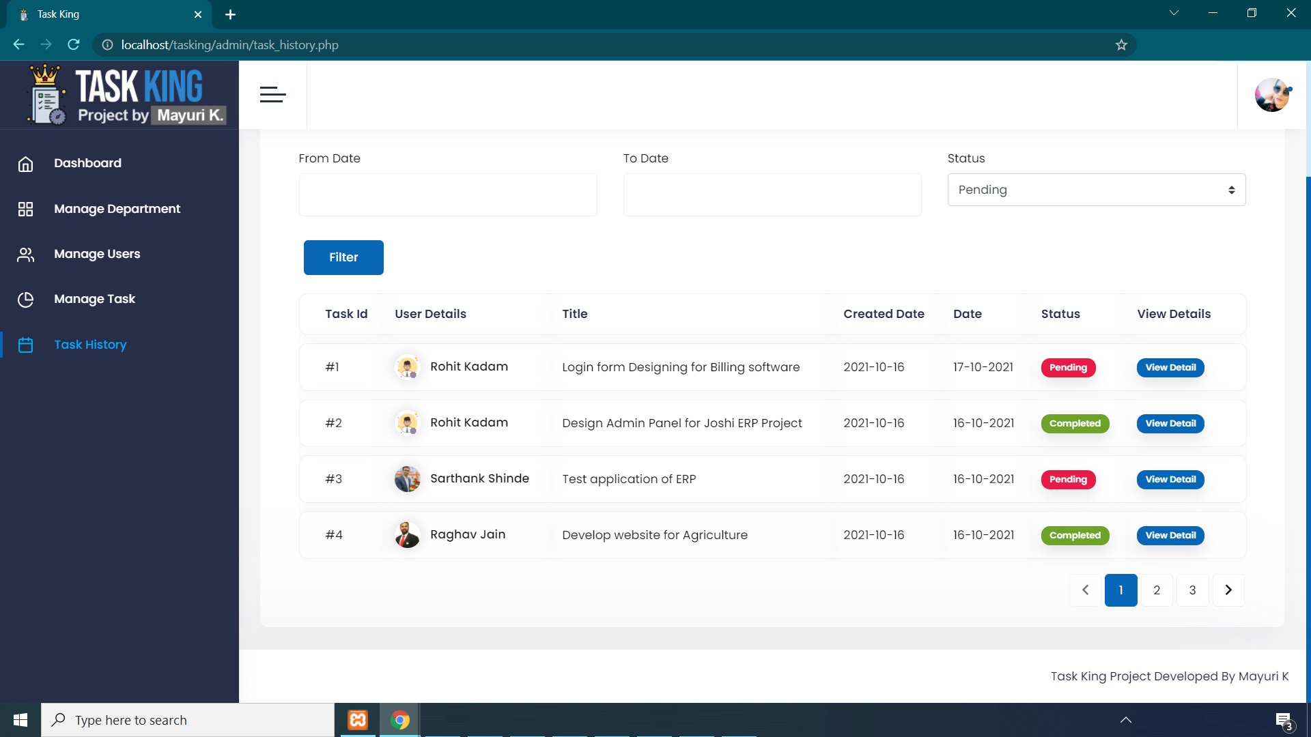This screenshot has width=1311, height=737.
Task: Open the Pending status dropdown
Action: pyautogui.click(x=1096, y=190)
